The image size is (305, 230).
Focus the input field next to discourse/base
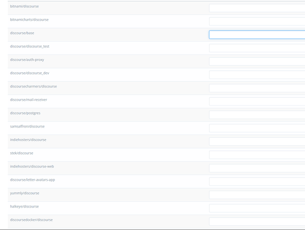(257, 34)
